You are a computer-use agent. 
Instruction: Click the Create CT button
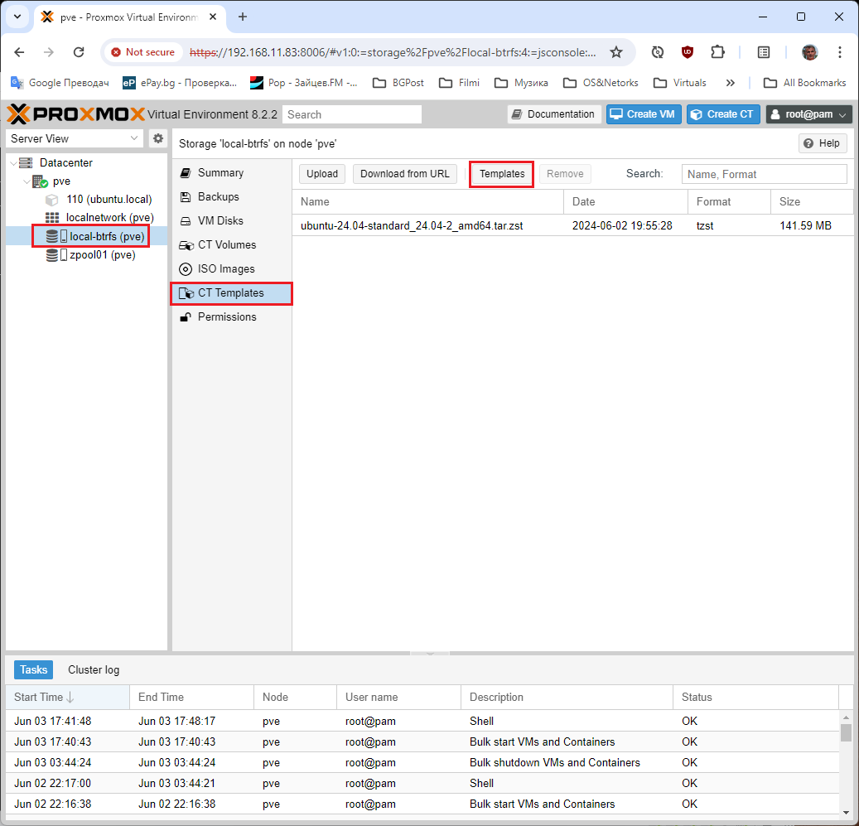tap(723, 114)
